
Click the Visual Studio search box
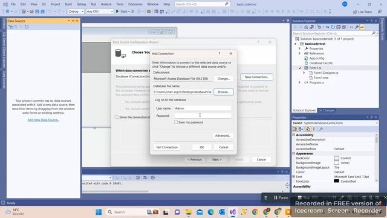tap(202, 4)
